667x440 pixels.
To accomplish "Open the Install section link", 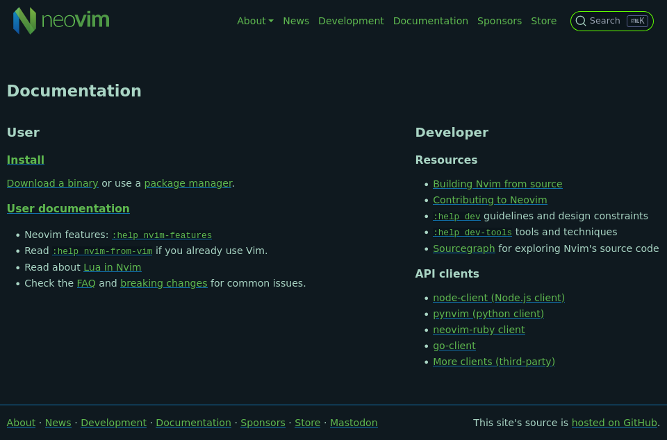I will [x=25, y=160].
